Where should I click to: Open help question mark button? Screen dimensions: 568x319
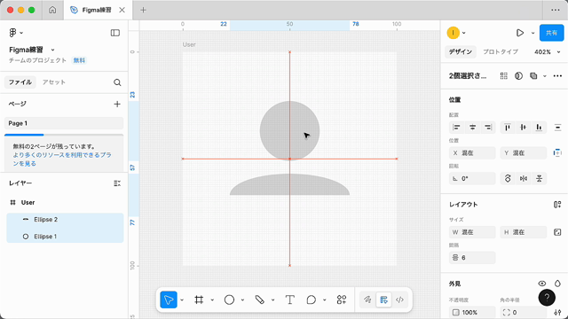point(547,298)
